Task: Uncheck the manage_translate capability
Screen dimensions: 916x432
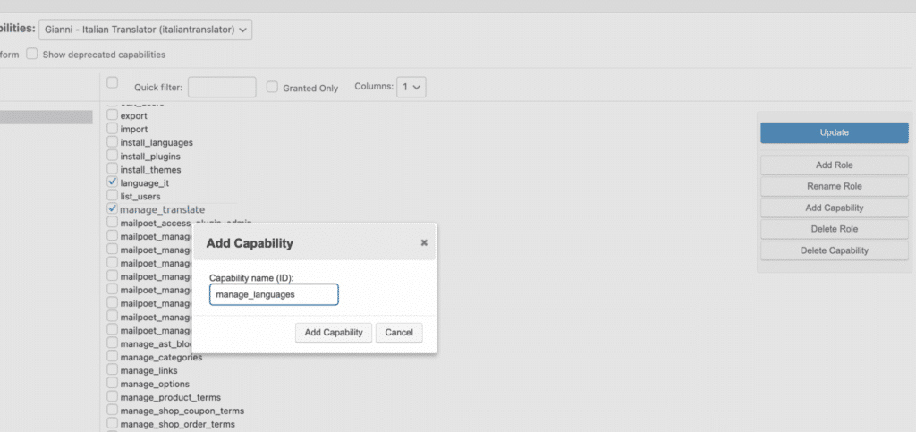Action: tap(112, 208)
